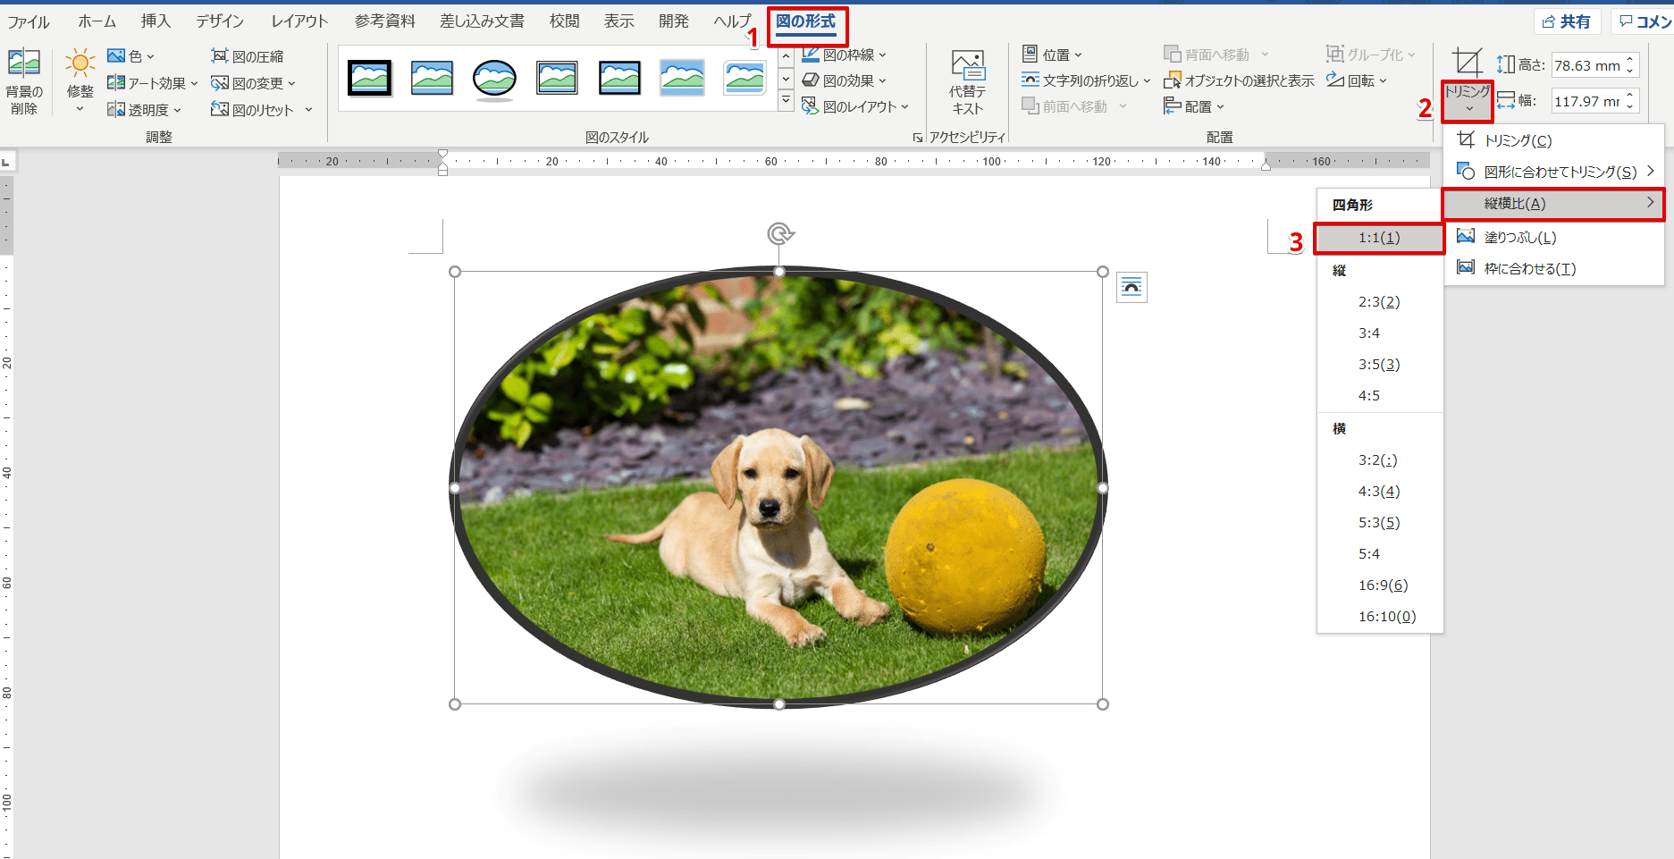Switch to the ホーム tab
The image size is (1674, 859).
coord(97,21)
